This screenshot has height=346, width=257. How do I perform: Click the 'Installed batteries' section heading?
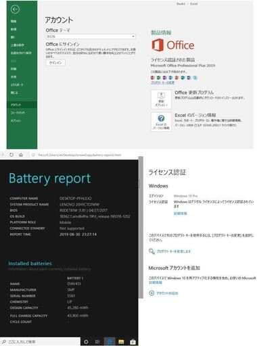click(x=30, y=264)
